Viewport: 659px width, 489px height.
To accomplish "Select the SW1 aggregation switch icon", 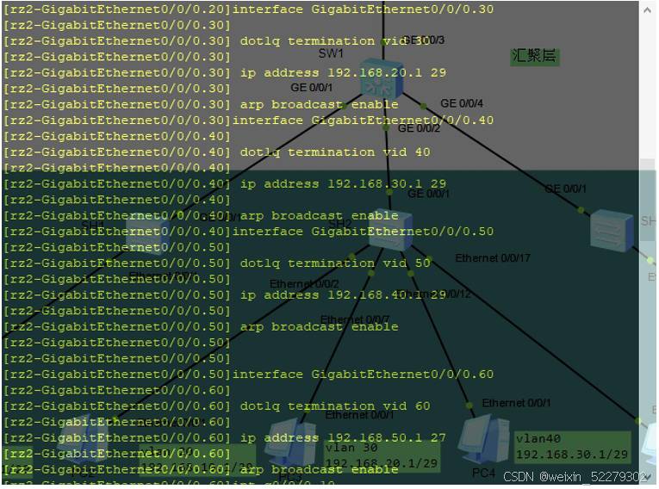I will coord(382,84).
